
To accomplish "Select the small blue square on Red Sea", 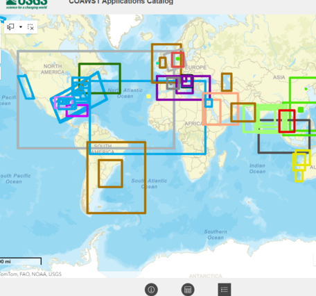I will coord(209,103).
